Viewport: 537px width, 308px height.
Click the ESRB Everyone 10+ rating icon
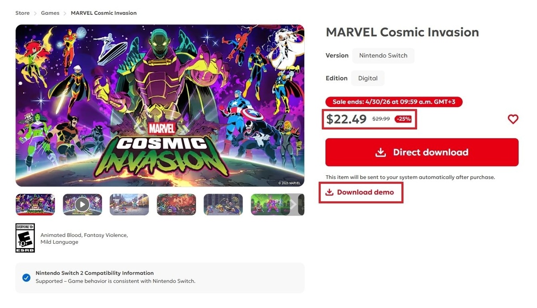[x=25, y=238]
